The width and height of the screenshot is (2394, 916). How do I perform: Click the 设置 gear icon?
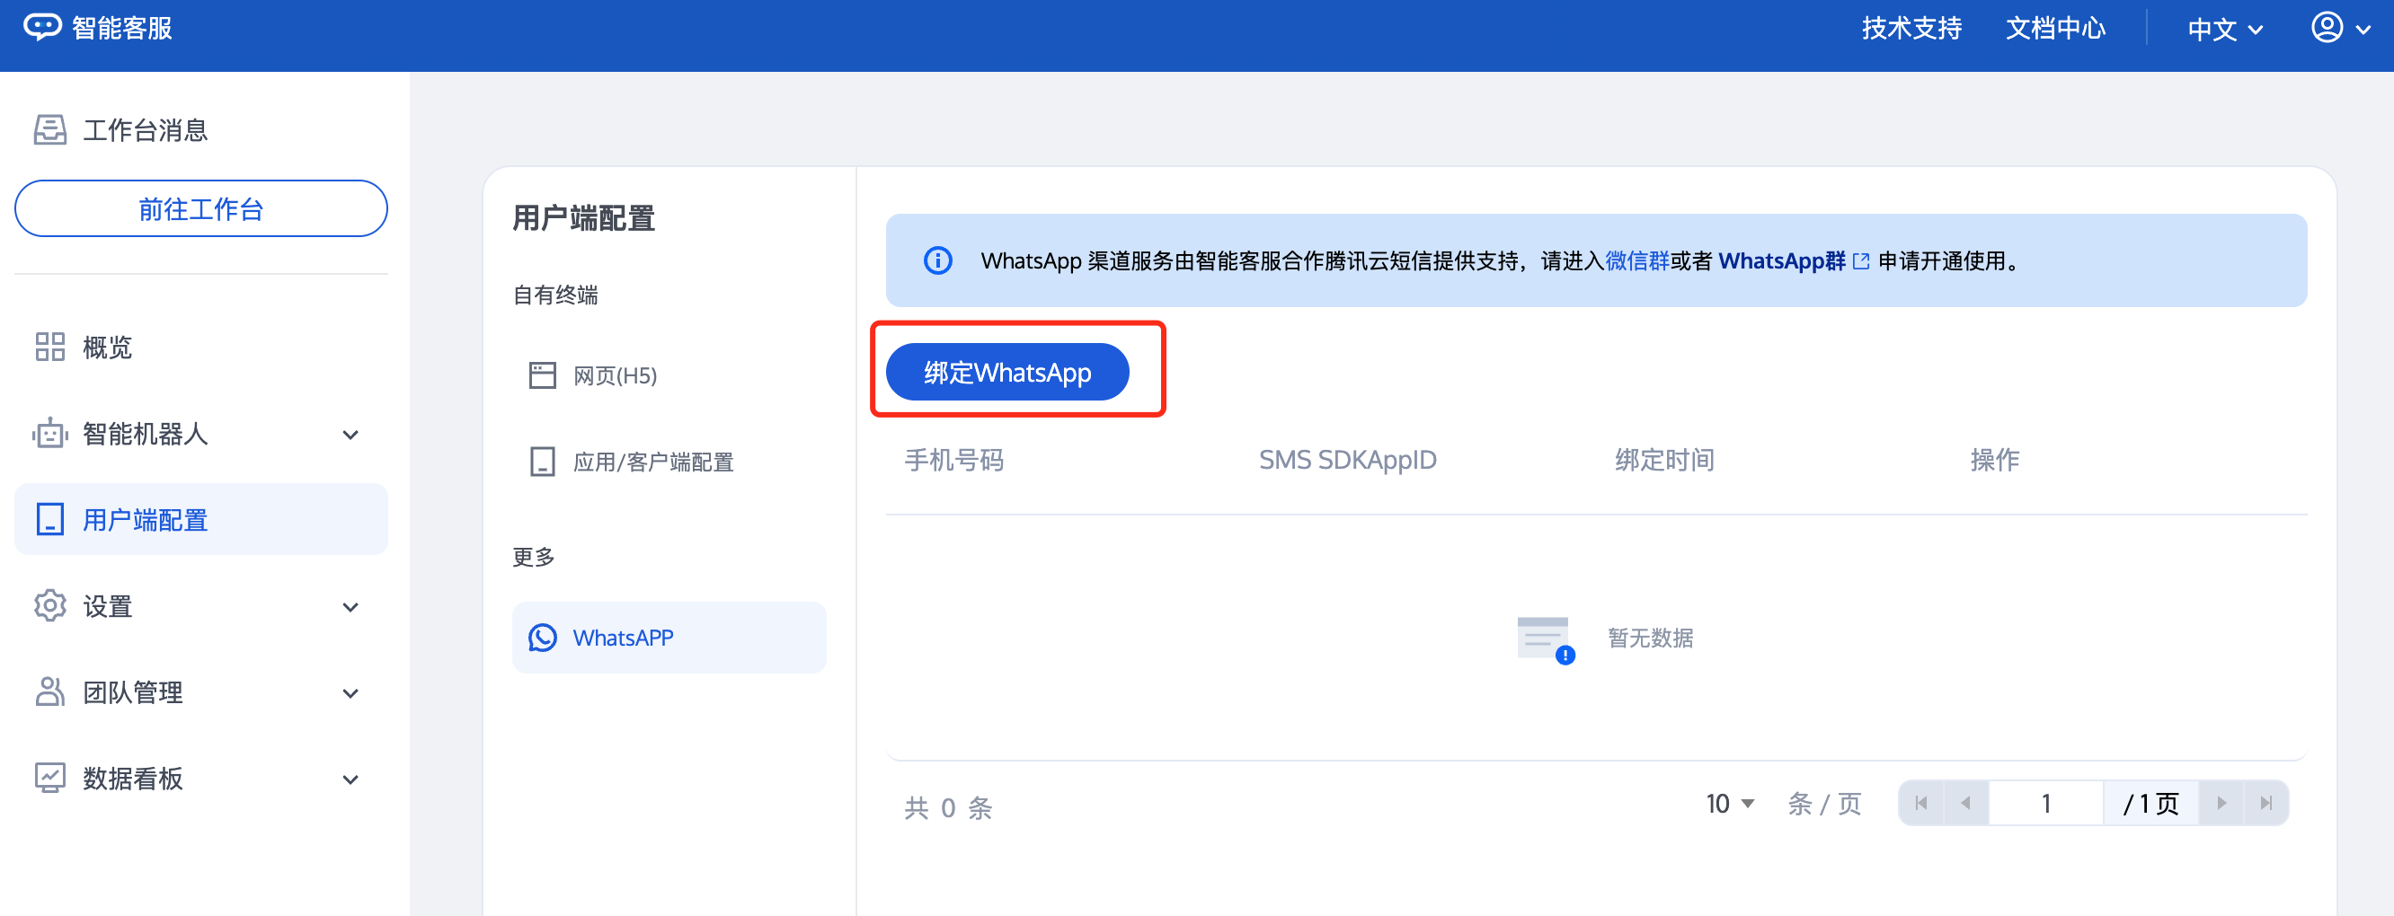pos(50,605)
